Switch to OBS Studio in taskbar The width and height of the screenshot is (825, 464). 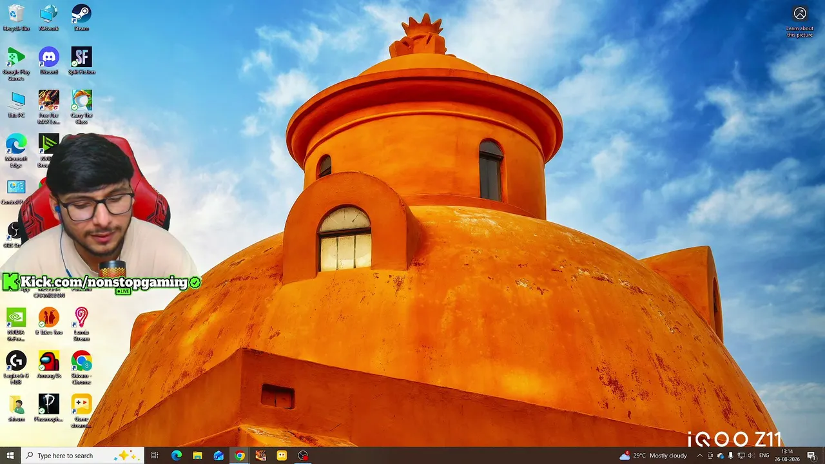[x=303, y=456]
